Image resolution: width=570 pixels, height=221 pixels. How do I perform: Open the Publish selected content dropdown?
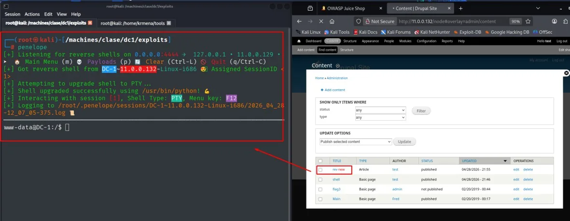[356, 141]
